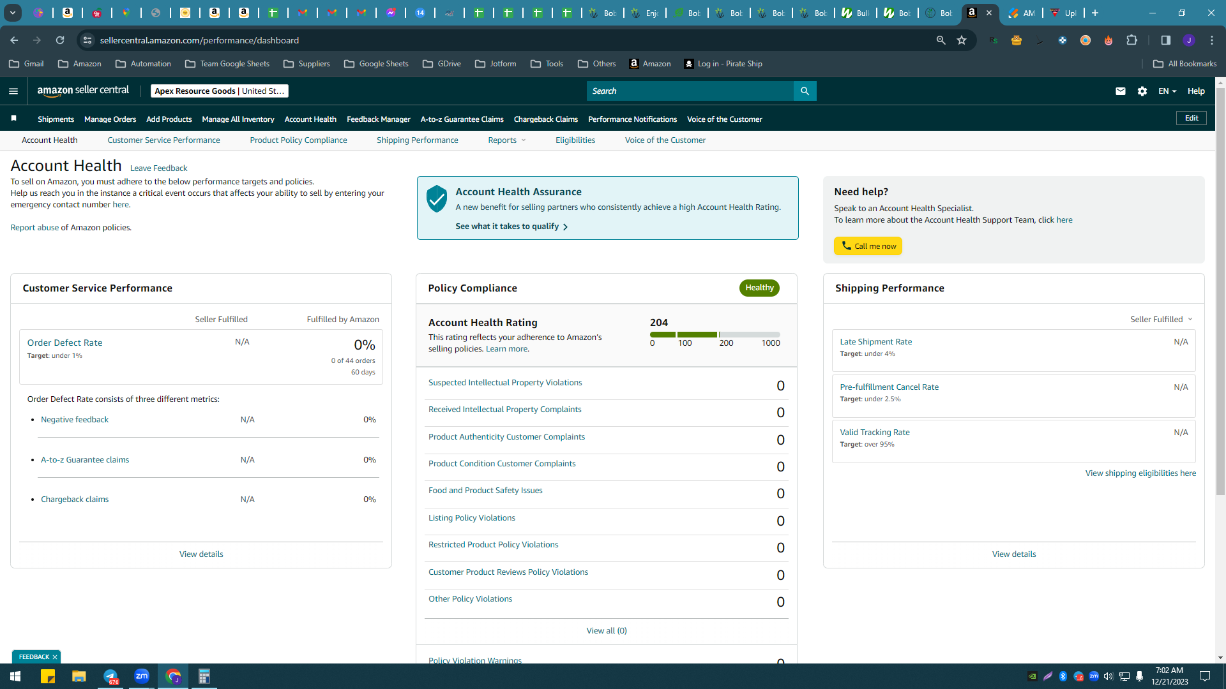
Task: Open a new browser tab
Action: coord(1095,13)
